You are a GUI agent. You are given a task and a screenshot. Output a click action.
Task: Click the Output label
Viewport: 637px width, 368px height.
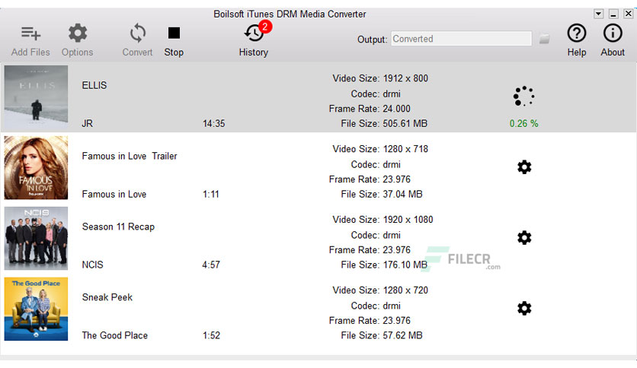[372, 40]
